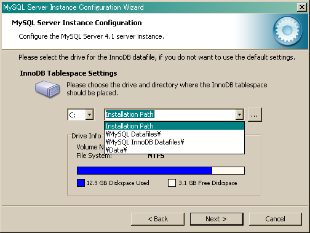310x233 pixels.
Task: Click the white Free Diskspace swatch
Action: point(172,183)
